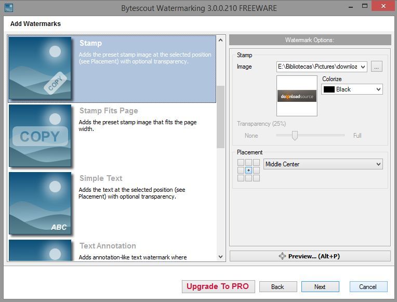This screenshot has width=397, height=302.
Task: Pick the Text Annotation watermark thumbnail
Action: 40,250
